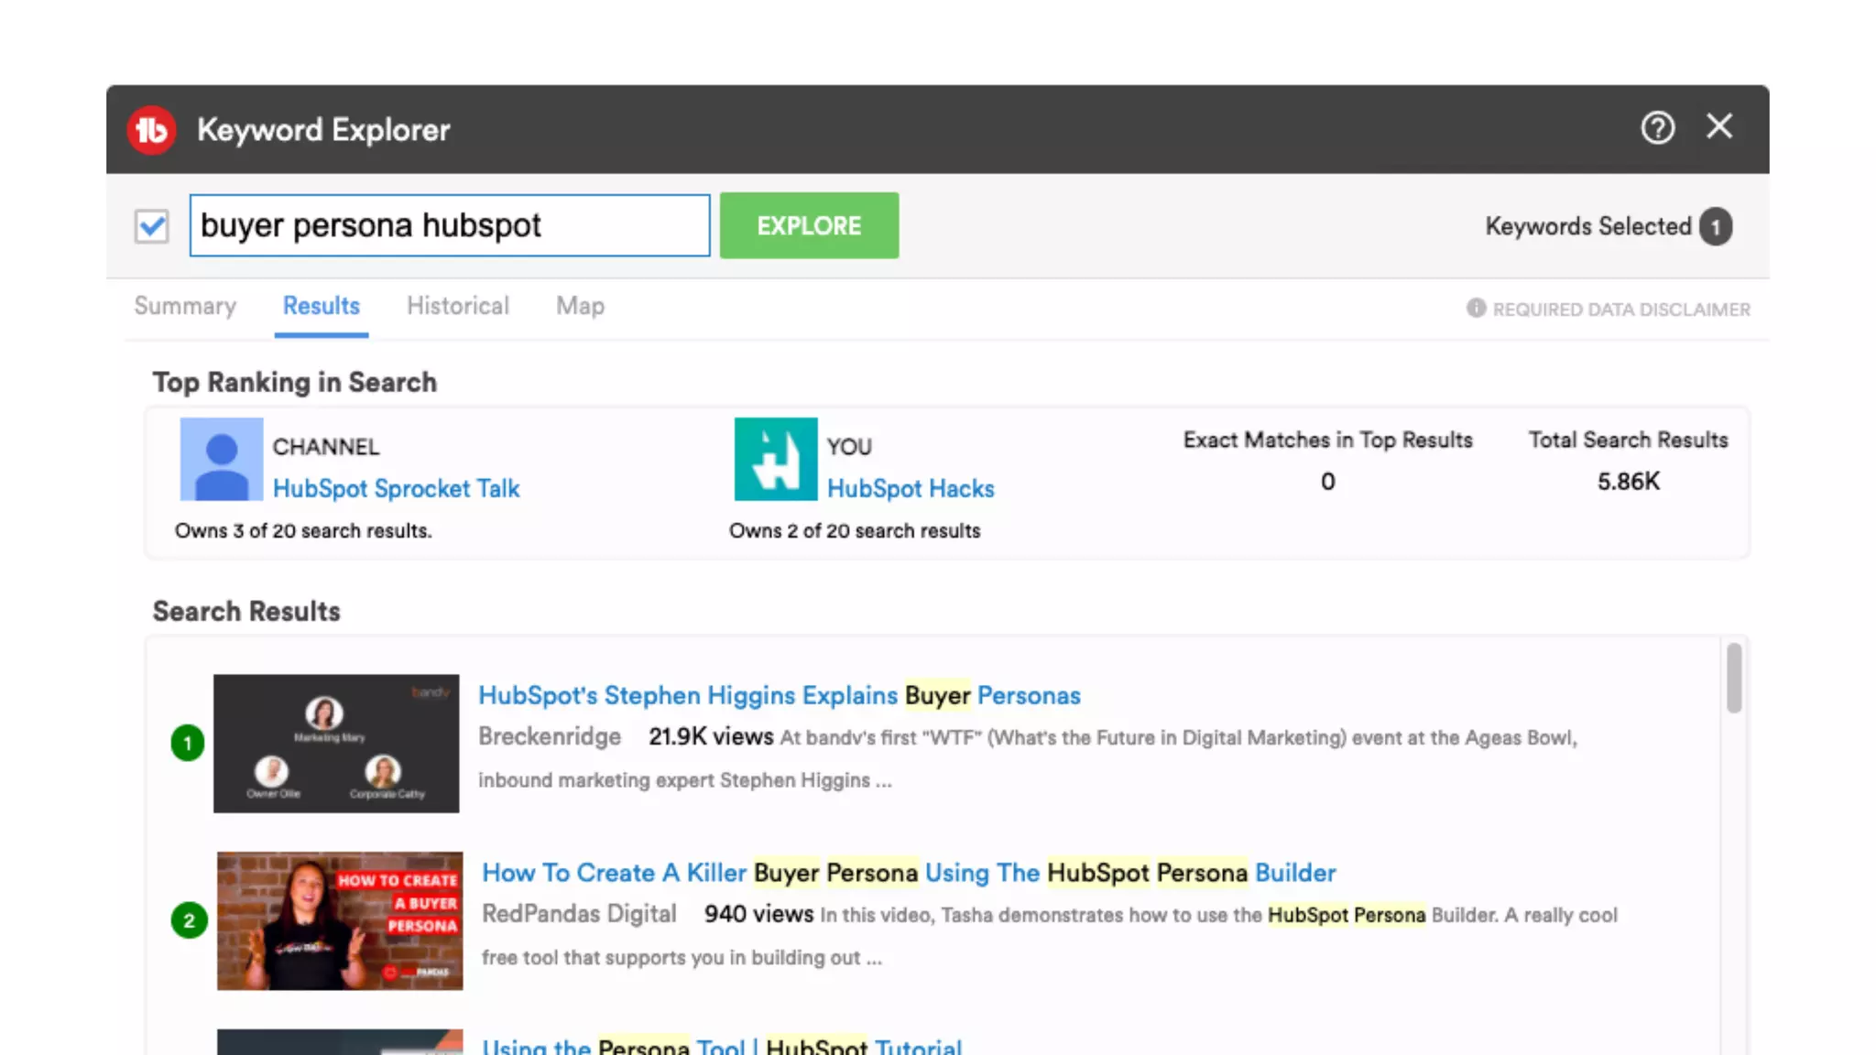The width and height of the screenshot is (1876, 1055).
Task: Click the RedPandas video thumbnail
Action: click(x=340, y=920)
